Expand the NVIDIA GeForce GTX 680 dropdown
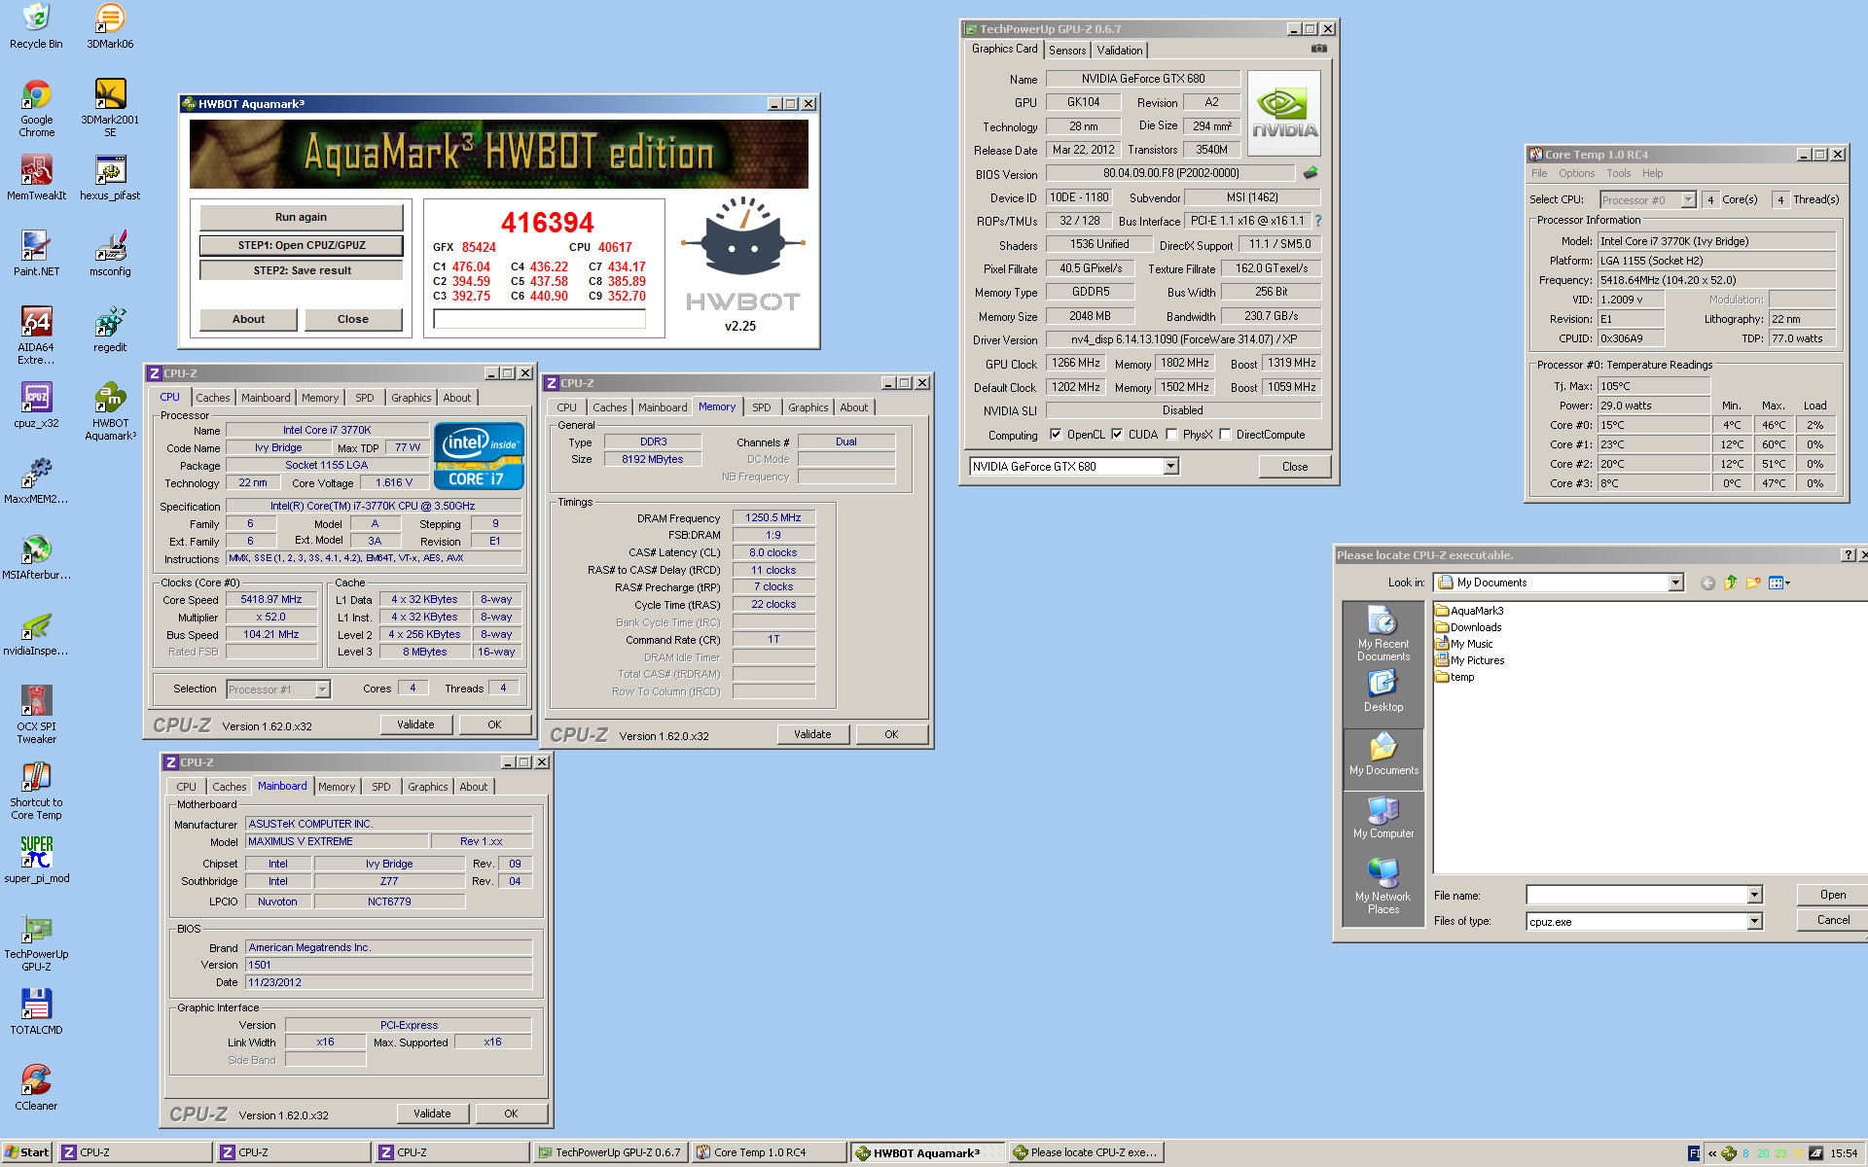 tap(1170, 467)
